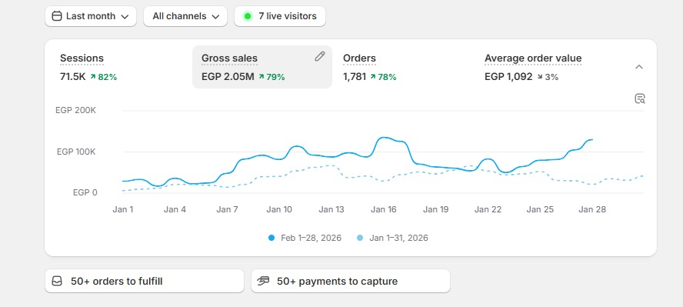Screen dimensions: 683x307
Task: Open the Last month date range dropdown
Action: coord(91,16)
